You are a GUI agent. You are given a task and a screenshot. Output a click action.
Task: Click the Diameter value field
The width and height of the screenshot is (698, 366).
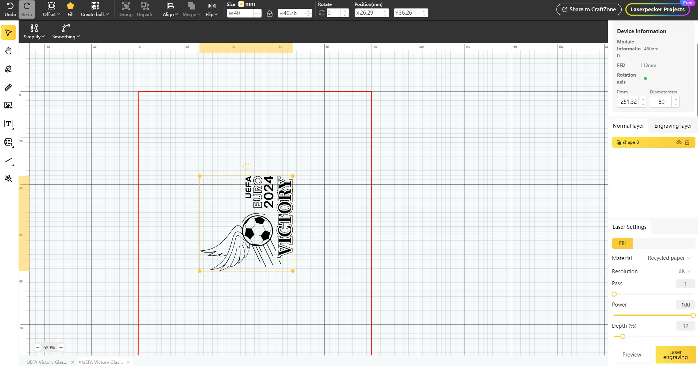point(664,102)
